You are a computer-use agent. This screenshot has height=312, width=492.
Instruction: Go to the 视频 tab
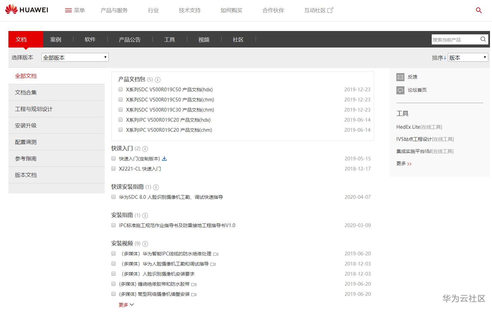click(204, 39)
